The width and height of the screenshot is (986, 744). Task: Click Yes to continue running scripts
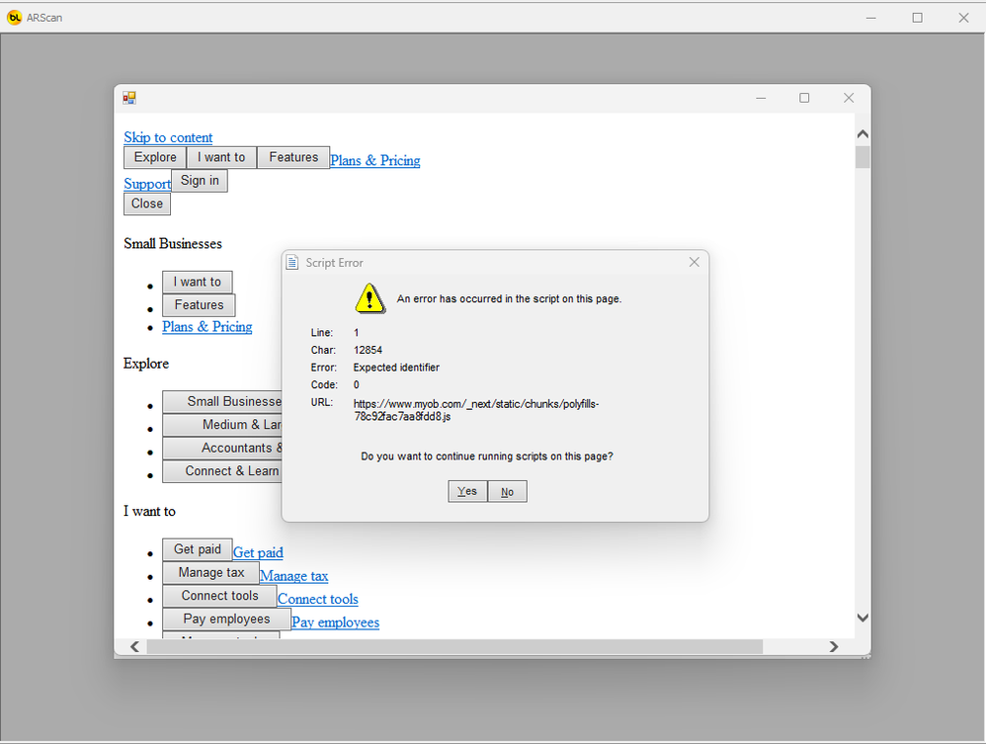tap(467, 491)
